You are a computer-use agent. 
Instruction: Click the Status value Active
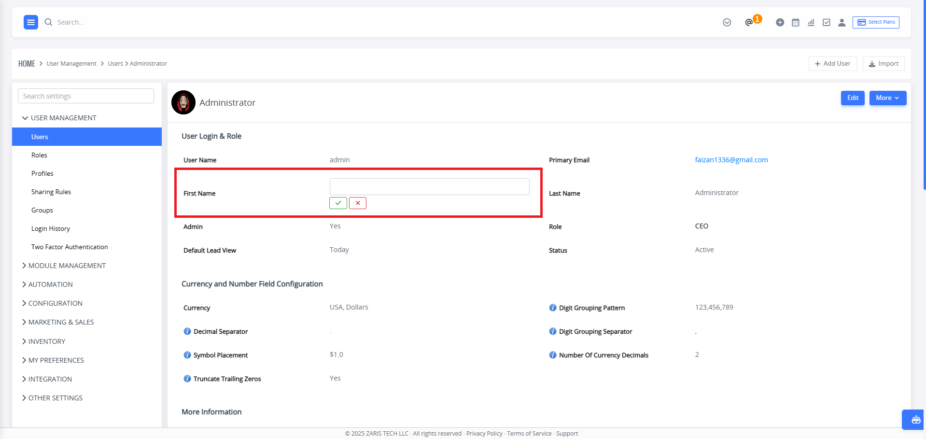tap(704, 250)
